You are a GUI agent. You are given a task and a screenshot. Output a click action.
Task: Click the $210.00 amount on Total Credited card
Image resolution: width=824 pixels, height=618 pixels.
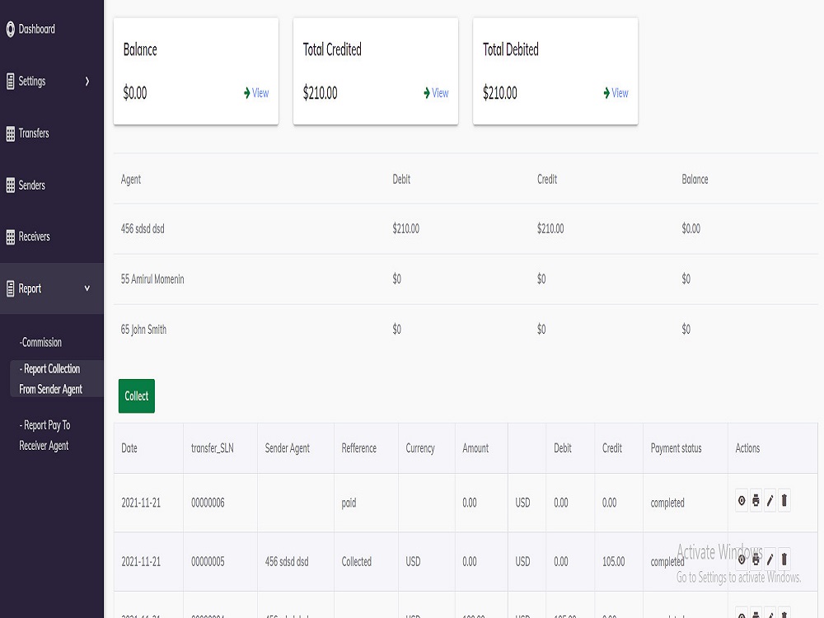pos(320,93)
